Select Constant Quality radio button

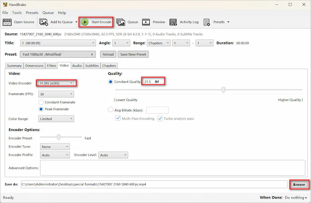[111, 82]
